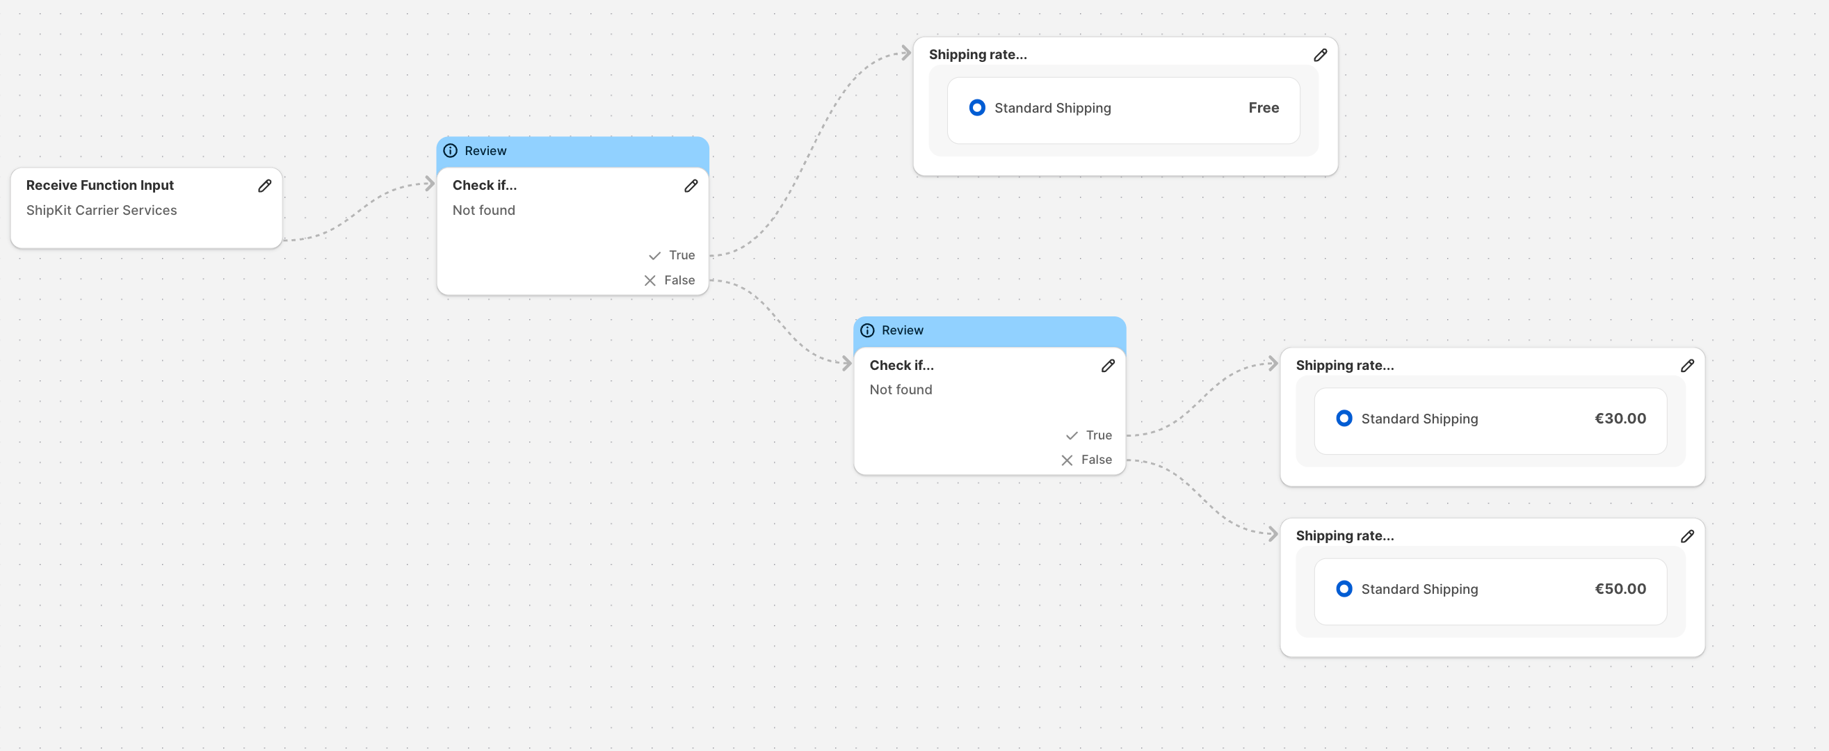Click True output of first Check if

(x=680, y=255)
